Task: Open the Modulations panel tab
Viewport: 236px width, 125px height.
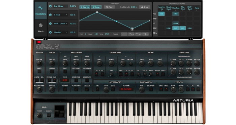Action: 41,10
